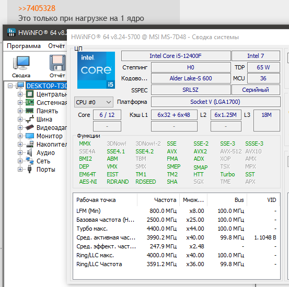Click the Серийный SSPEC status field
The width and height of the screenshot is (289, 287).
coord(256,90)
